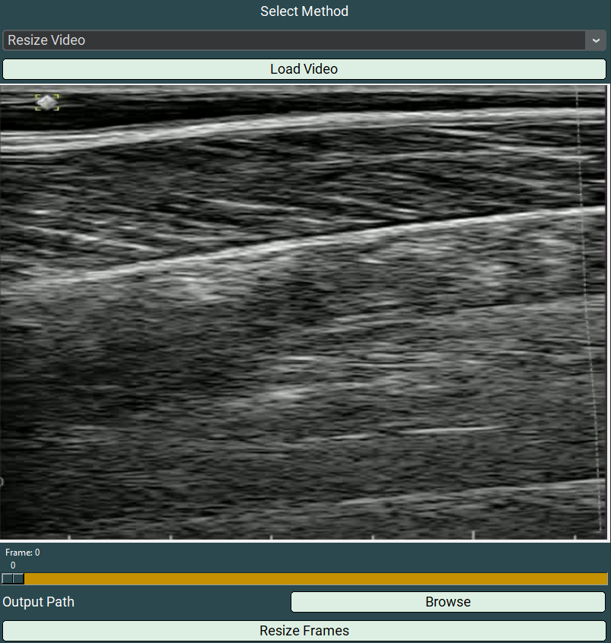
Task: Click the bright diagonal fascia line in mid image
Action: pos(304,242)
